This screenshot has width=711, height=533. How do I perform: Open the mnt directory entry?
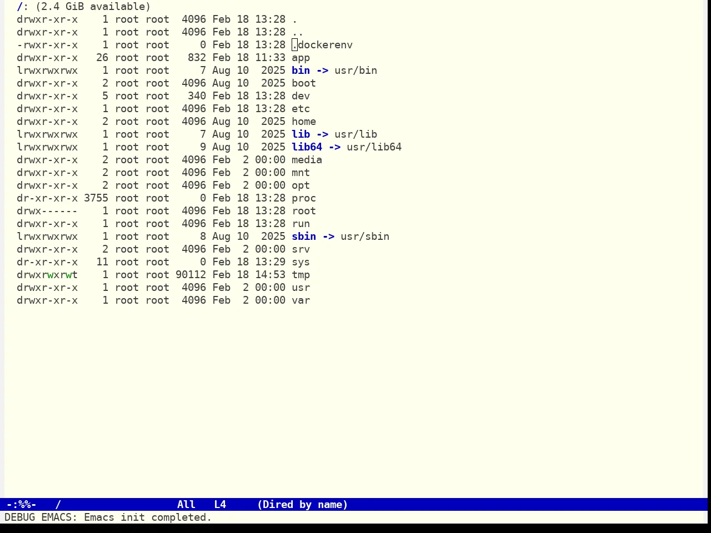[x=301, y=173]
